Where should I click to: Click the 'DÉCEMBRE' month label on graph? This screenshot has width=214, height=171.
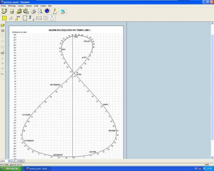(x=58, y=155)
